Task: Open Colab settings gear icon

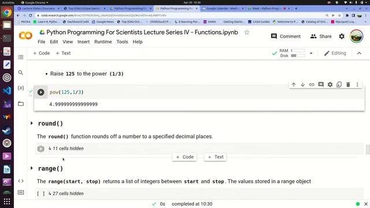Action: click(342, 36)
